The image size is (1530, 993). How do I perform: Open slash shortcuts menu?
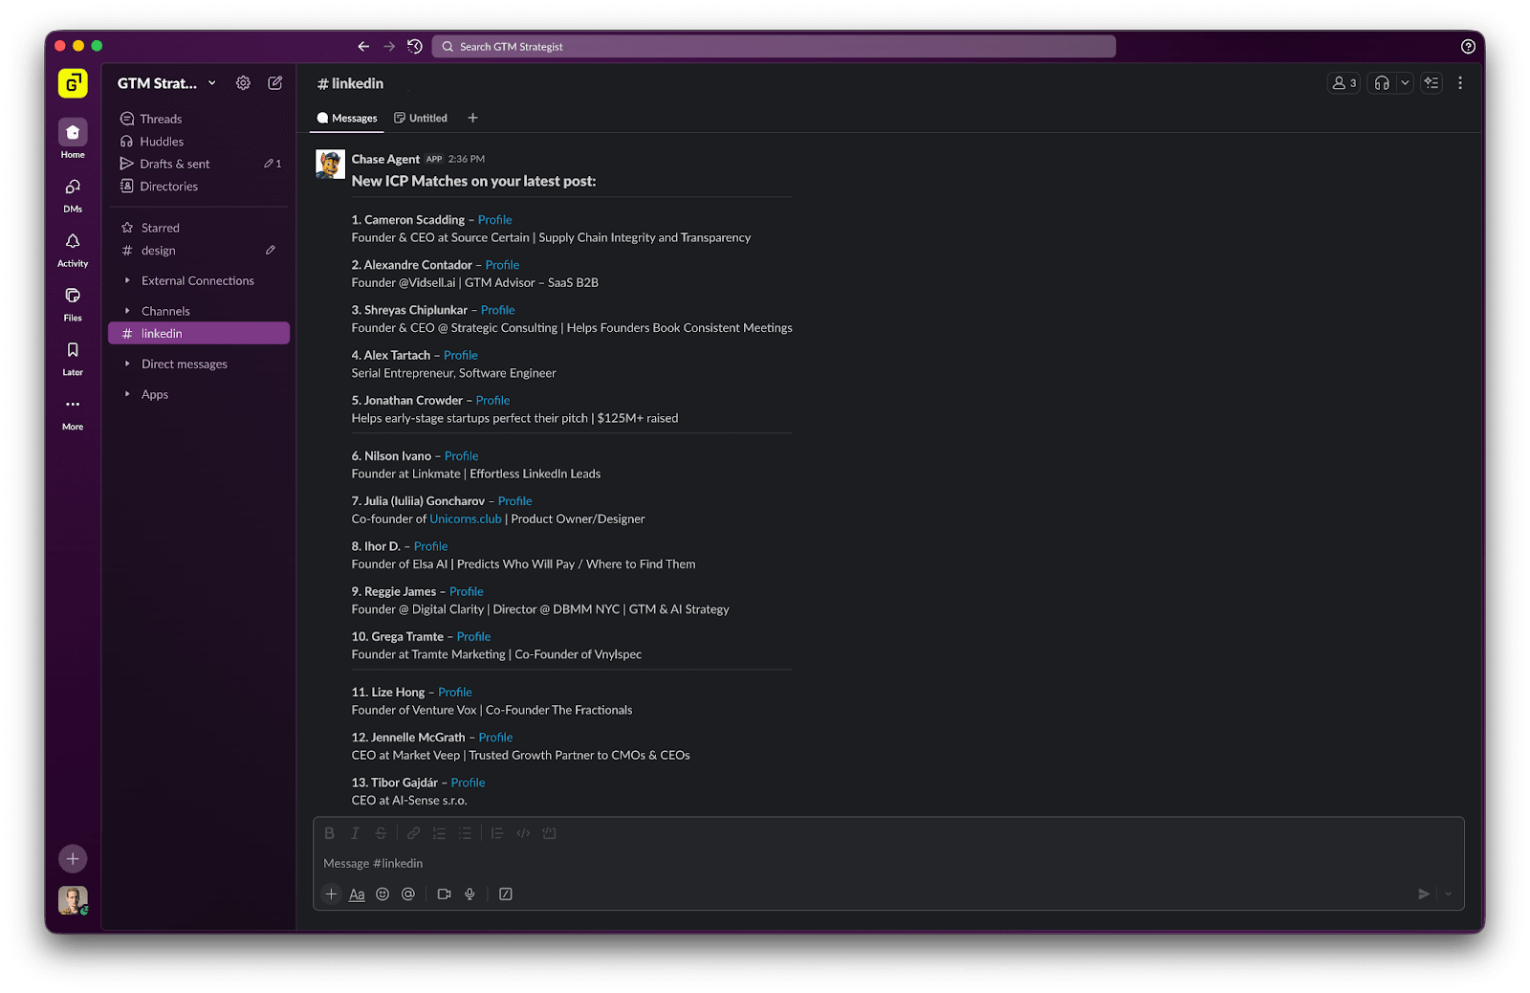(x=506, y=894)
